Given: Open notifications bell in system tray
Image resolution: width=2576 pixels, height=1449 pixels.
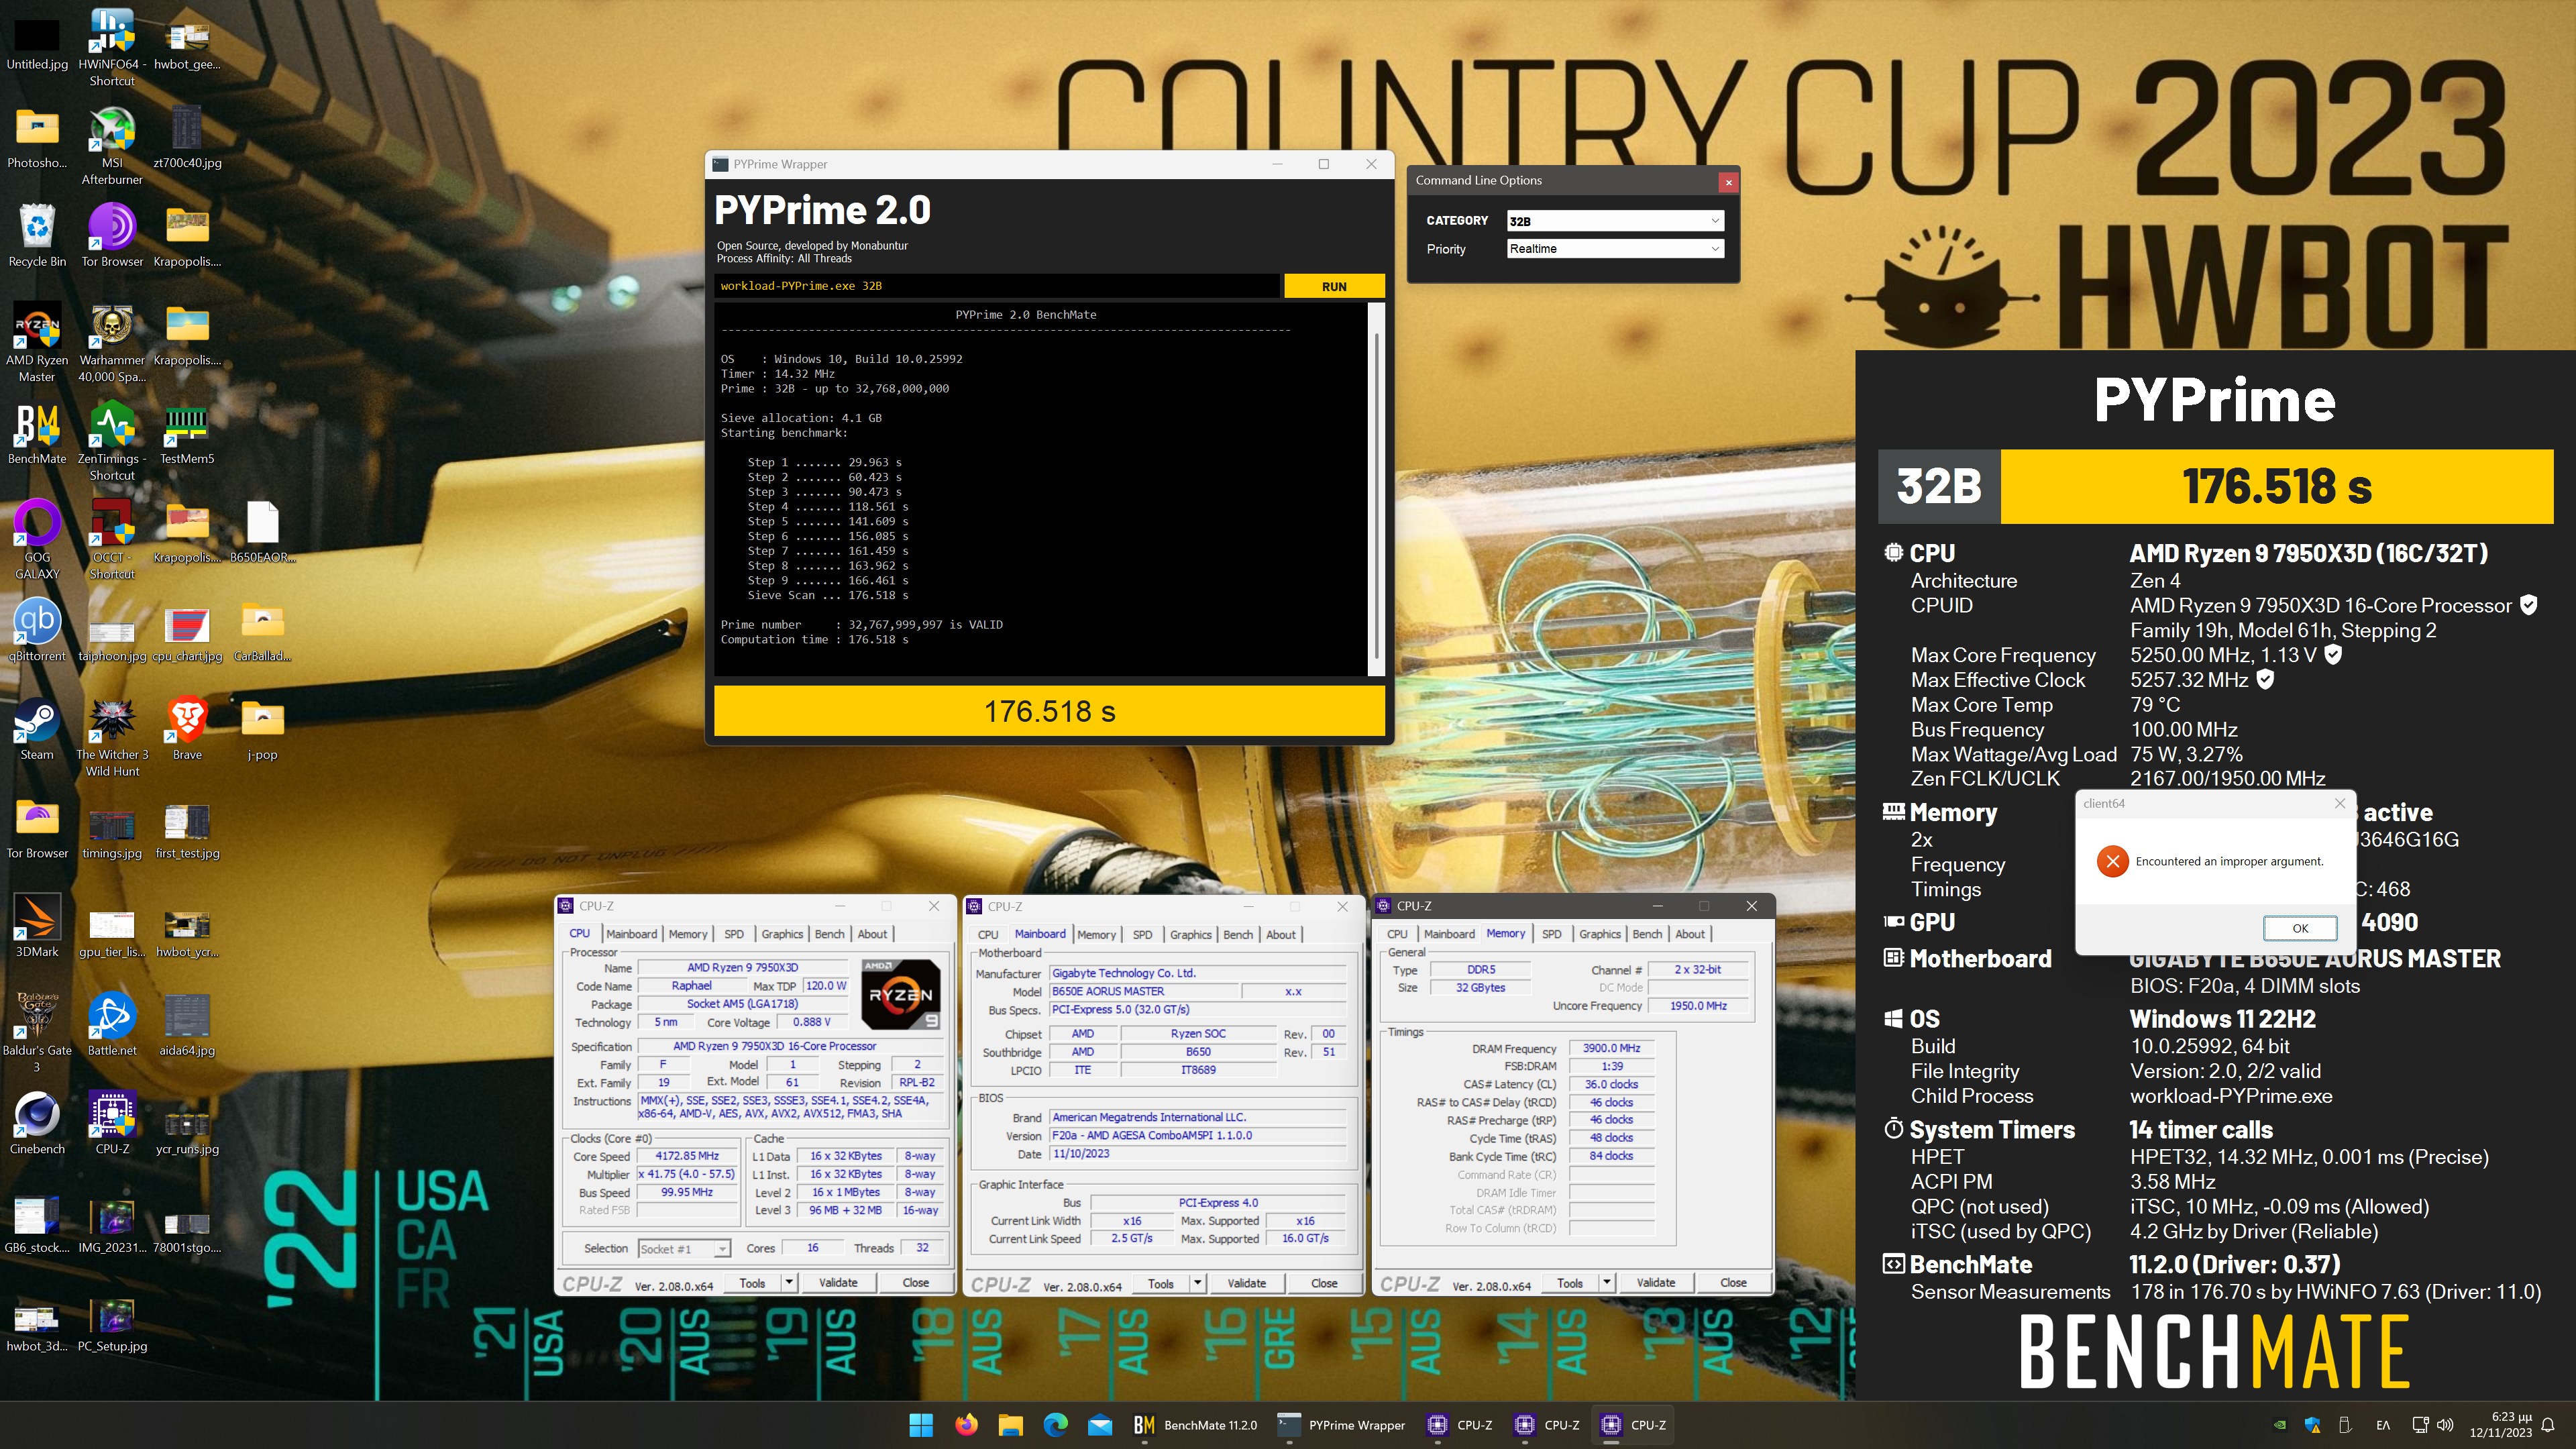Looking at the screenshot, I should click(2549, 1425).
